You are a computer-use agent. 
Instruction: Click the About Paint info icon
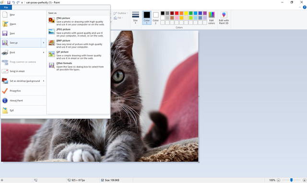tap(5, 101)
